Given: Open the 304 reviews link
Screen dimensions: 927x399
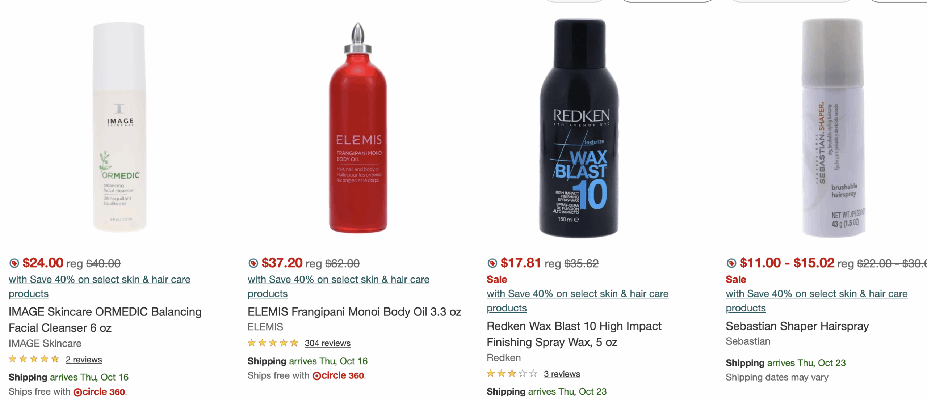Looking at the screenshot, I should click(327, 343).
